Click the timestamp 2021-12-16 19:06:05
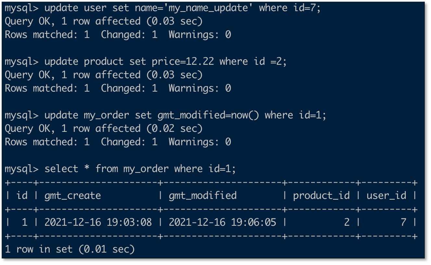This screenshot has width=431, height=265. (222, 223)
